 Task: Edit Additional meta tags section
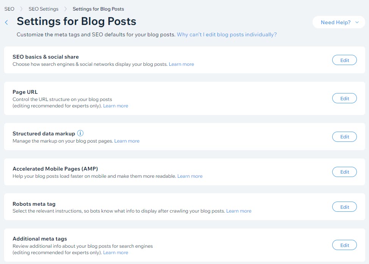pyautogui.click(x=344, y=245)
